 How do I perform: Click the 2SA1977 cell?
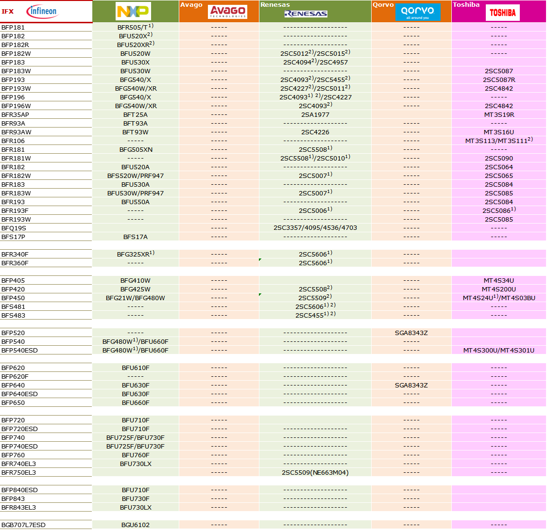(315, 114)
